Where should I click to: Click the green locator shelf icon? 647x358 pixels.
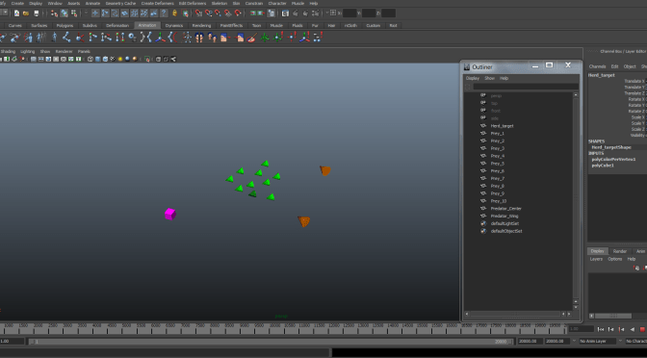pos(265,38)
